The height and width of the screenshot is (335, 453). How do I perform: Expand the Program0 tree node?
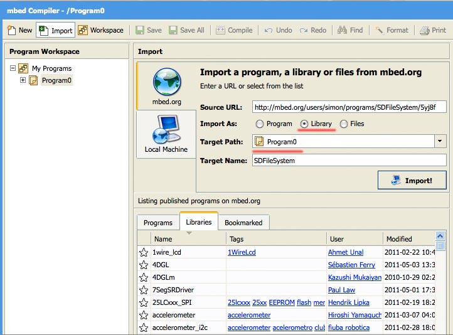[x=23, y=80]
